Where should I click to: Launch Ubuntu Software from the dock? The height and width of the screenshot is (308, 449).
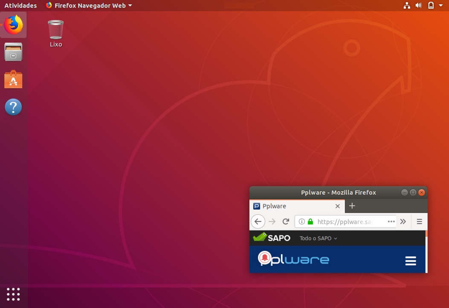(x=13, y=79)
